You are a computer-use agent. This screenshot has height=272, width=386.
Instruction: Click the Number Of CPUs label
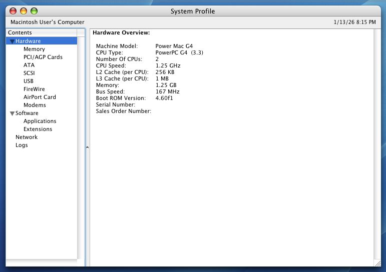click(x=119, y=59)
